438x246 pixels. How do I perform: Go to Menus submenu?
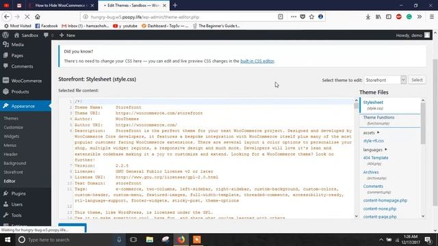[10, 145]
